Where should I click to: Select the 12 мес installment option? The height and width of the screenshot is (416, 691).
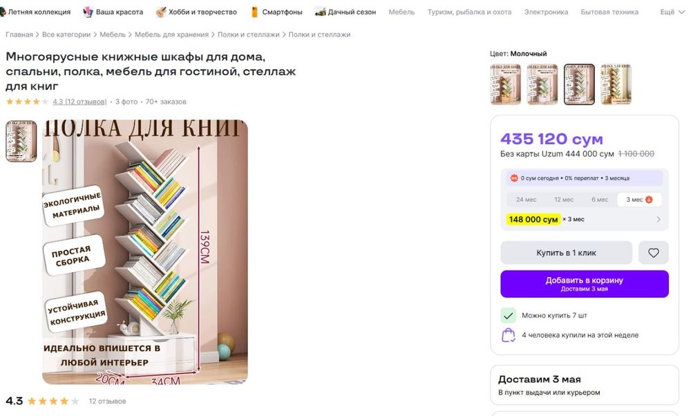click(x=563, y=200)
